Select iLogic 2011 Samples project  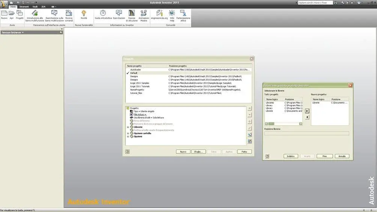click(189, 83)
